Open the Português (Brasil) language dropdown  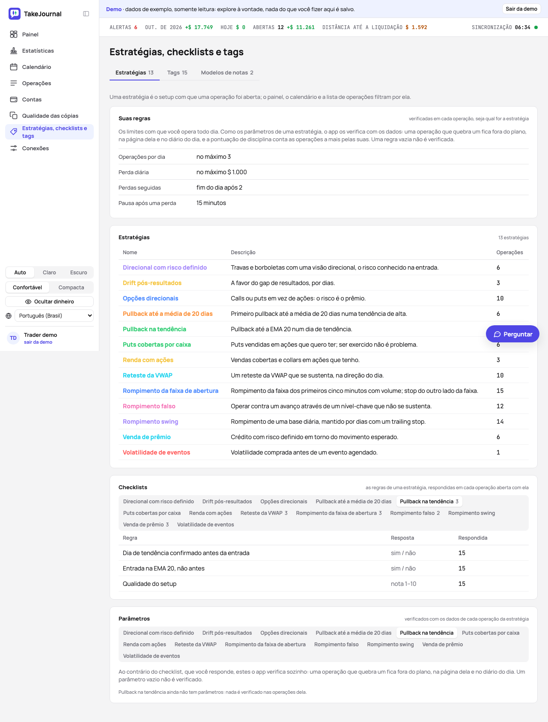(54, 316)
